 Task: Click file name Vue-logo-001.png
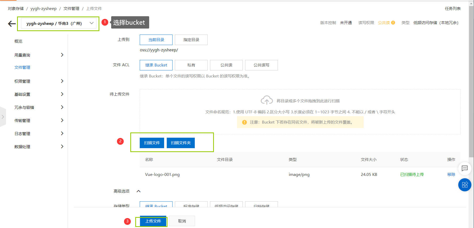(162, 175)
